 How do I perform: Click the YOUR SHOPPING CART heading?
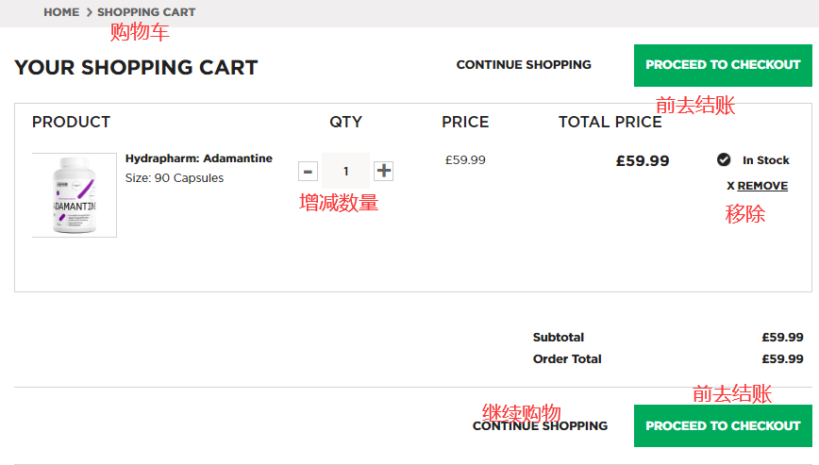[x=136, y=68]
